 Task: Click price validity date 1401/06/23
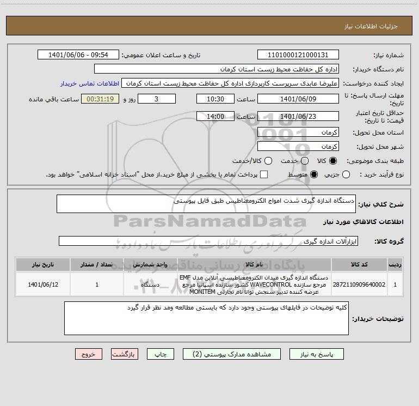pyautogui.click(x=298, y=116)
